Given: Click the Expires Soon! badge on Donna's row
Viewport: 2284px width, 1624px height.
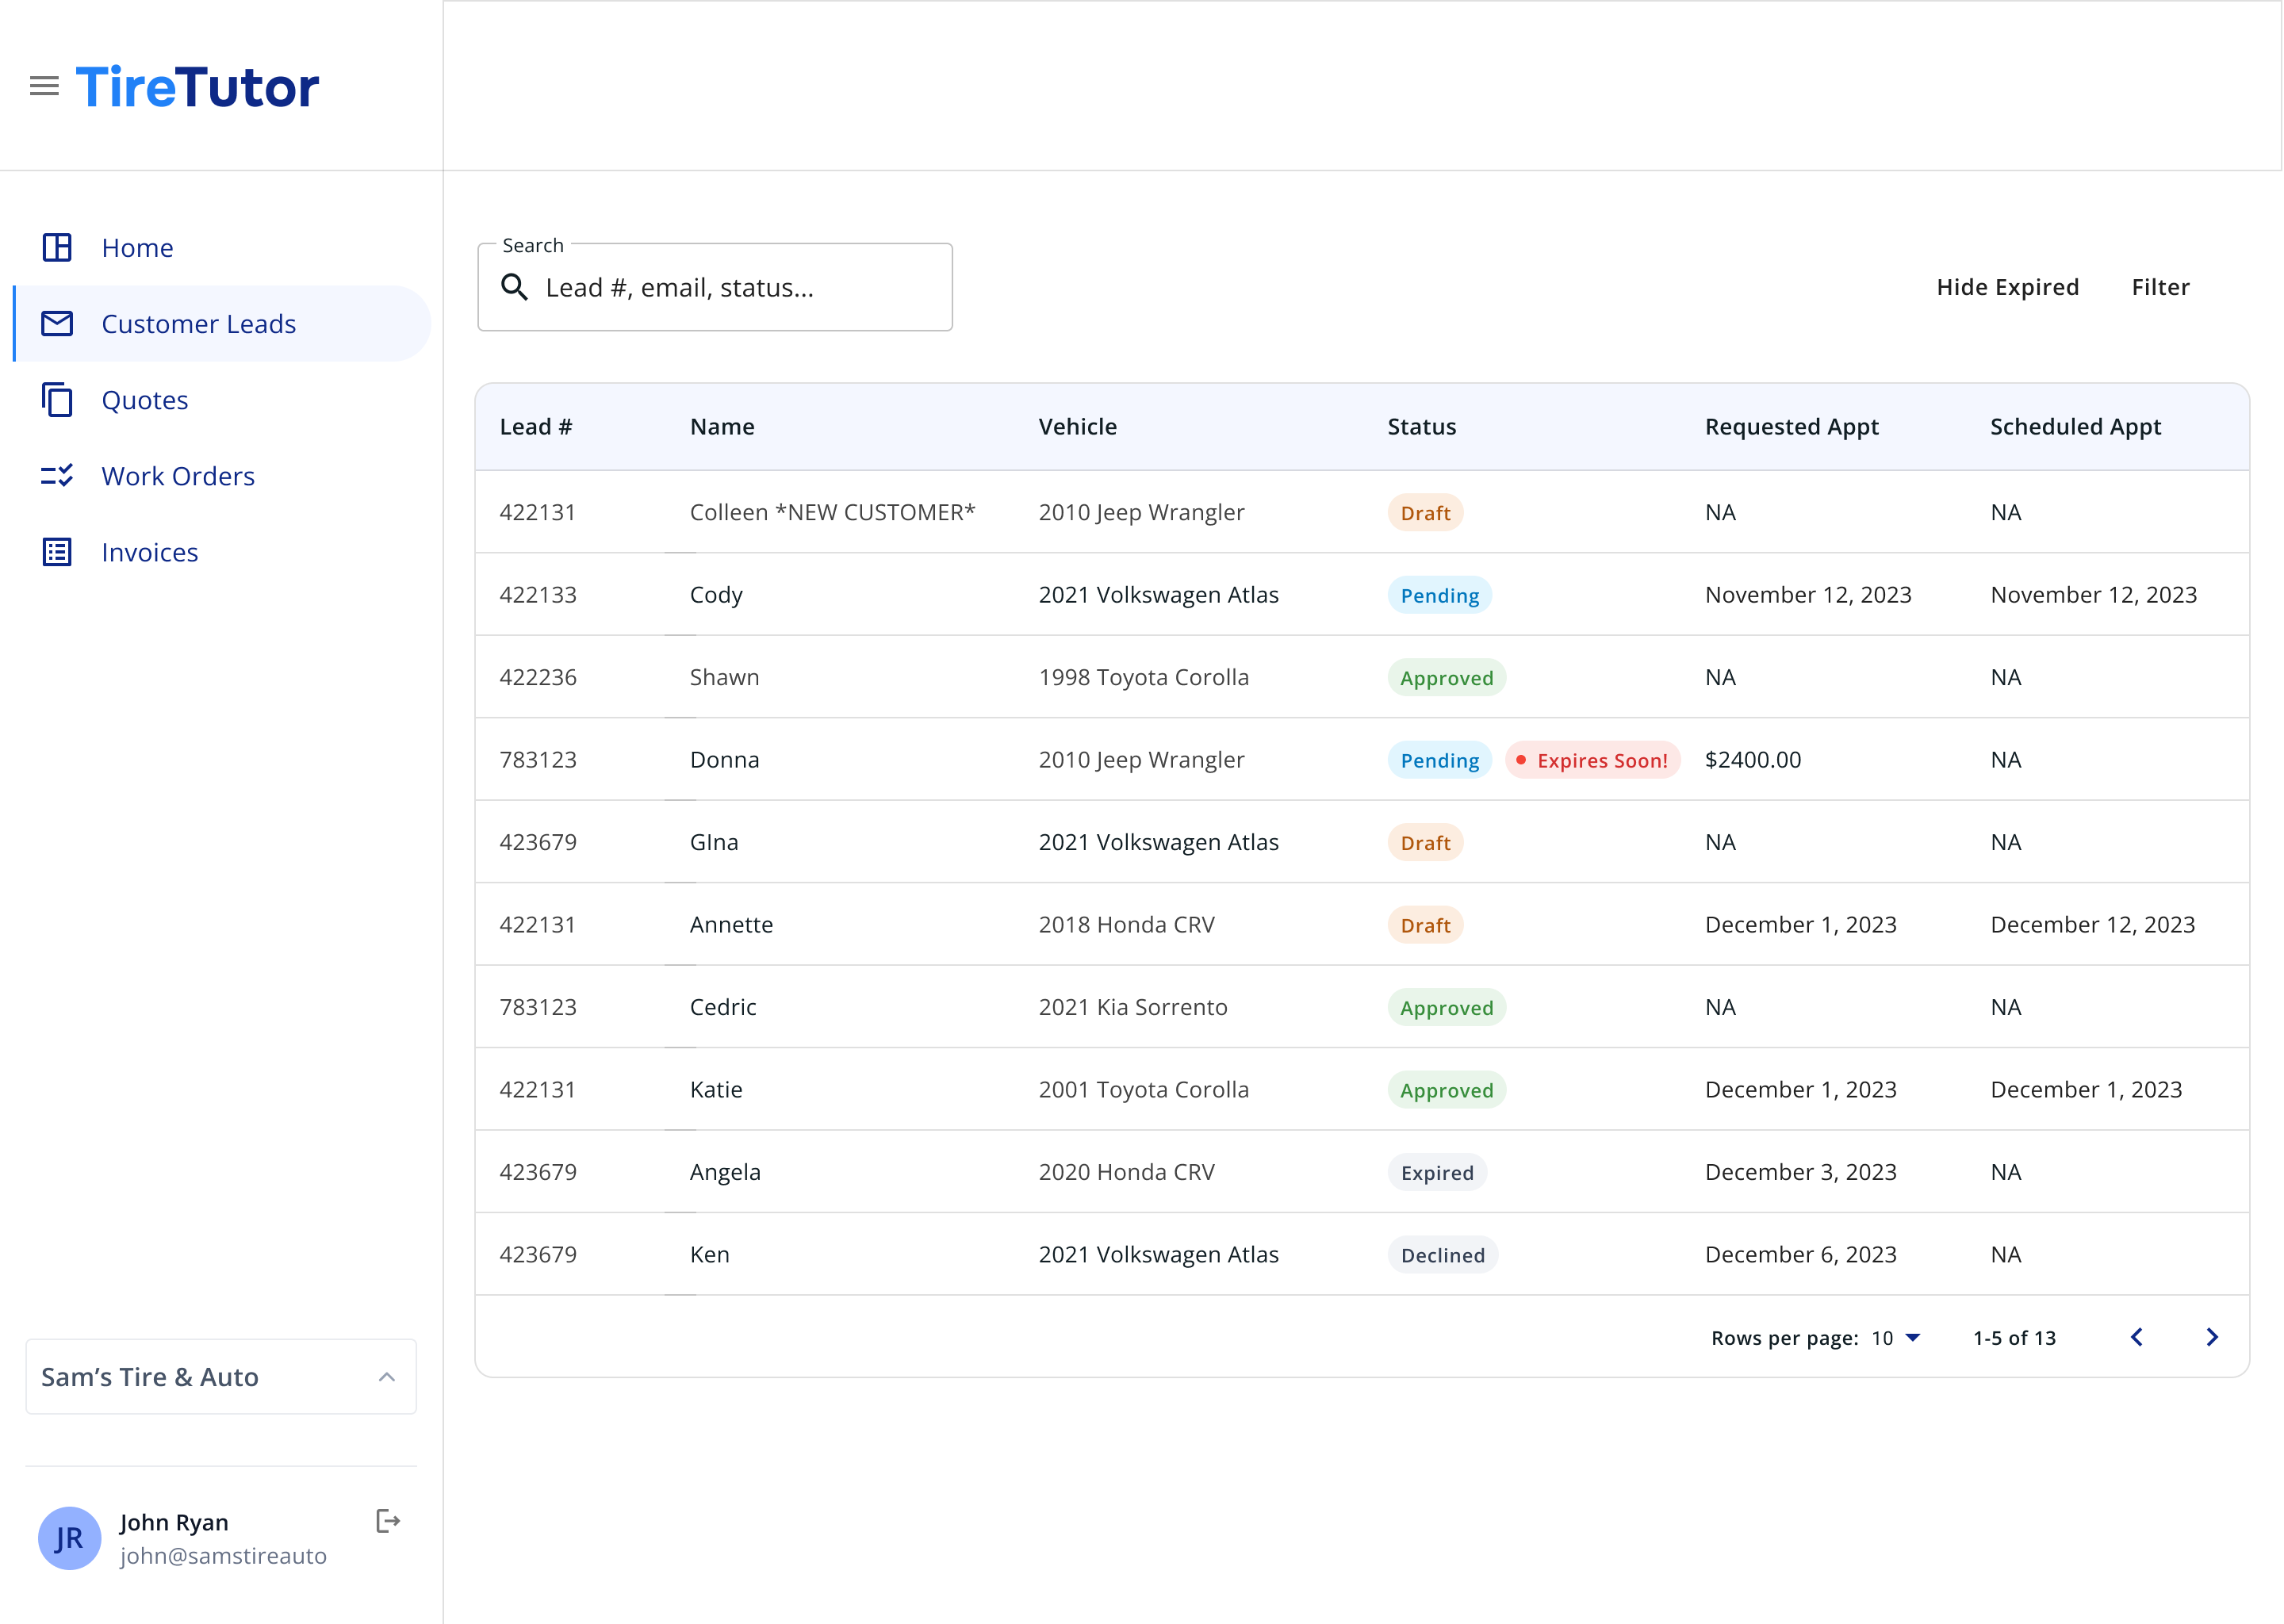Looking at the screenshot, I should pyautogui.click(x=1592, y=760).
